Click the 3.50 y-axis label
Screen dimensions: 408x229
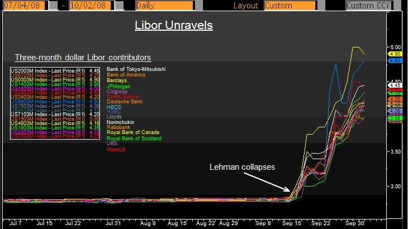396,152
